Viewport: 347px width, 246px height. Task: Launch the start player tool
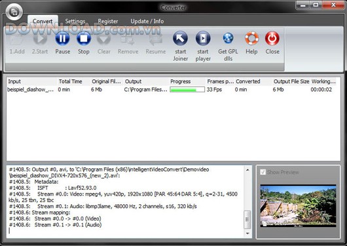click(x=203, y=39)
